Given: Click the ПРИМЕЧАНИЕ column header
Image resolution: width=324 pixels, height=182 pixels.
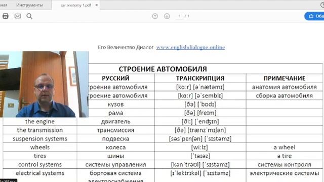Looking at the screenshot, I should point(285,78).
